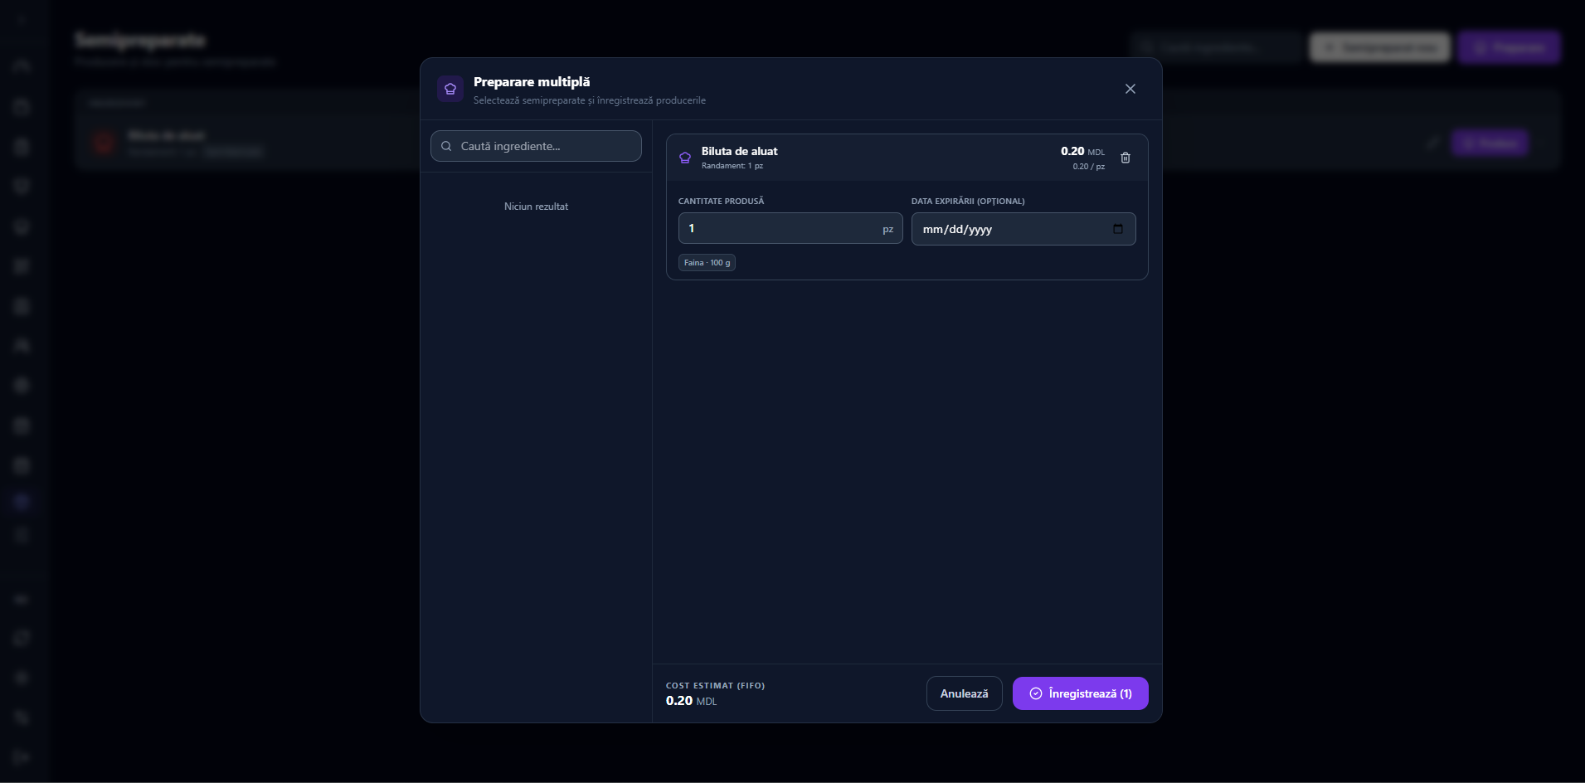Click the Anulează button
This screenshot has height=783, width=1585.
tap(964, 693)
